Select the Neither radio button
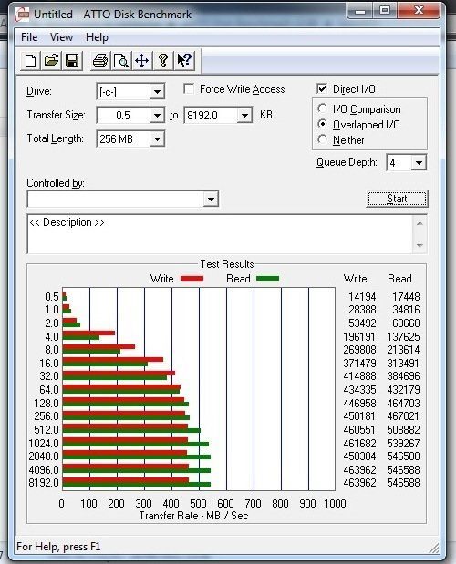The width and height of the screenshot is (456, 564). [x=322, y=139]
